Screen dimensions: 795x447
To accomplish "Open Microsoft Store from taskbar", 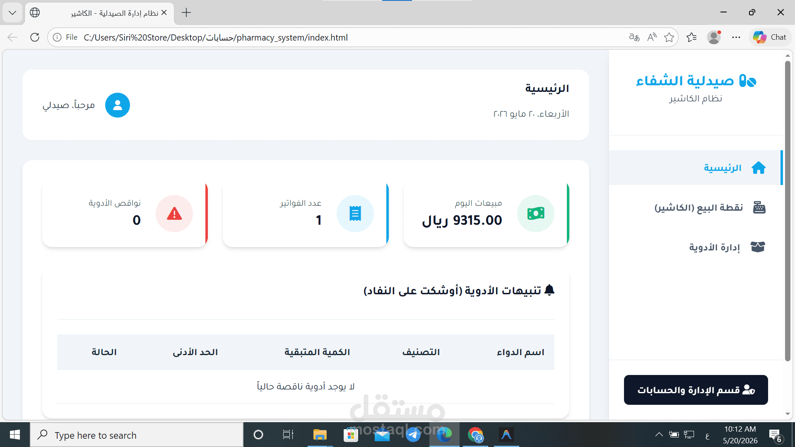I will click(351, 435).
